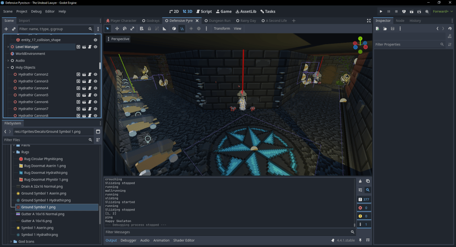Switch to the Dungeon Run scene tab

point(218,21)
